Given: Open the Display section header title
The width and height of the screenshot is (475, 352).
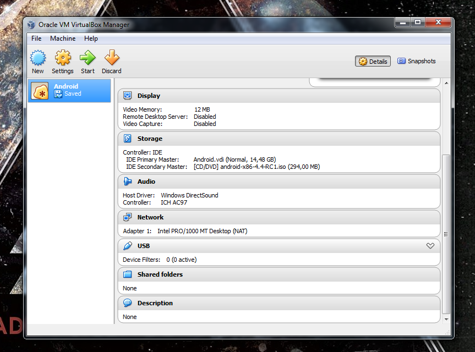Looking at the screenshot, I should pos(149,96).
